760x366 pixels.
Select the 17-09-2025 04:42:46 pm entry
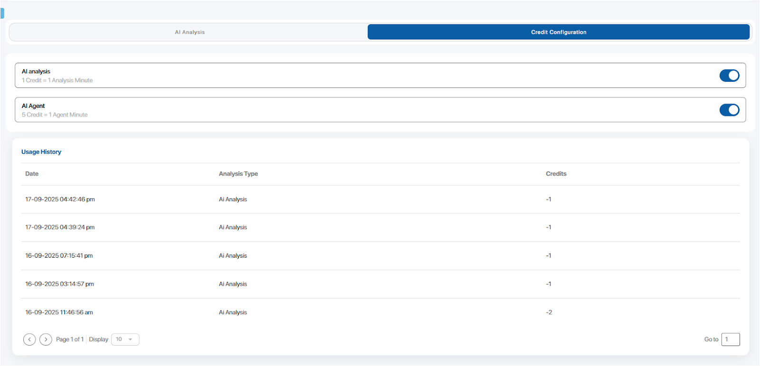(x=60, y=200)
